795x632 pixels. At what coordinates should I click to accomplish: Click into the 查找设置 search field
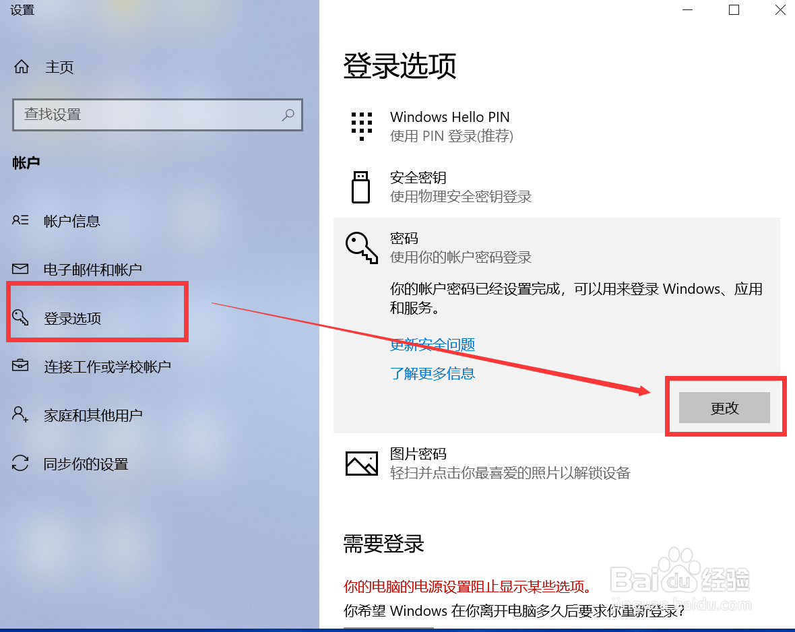tap(157, 115)
